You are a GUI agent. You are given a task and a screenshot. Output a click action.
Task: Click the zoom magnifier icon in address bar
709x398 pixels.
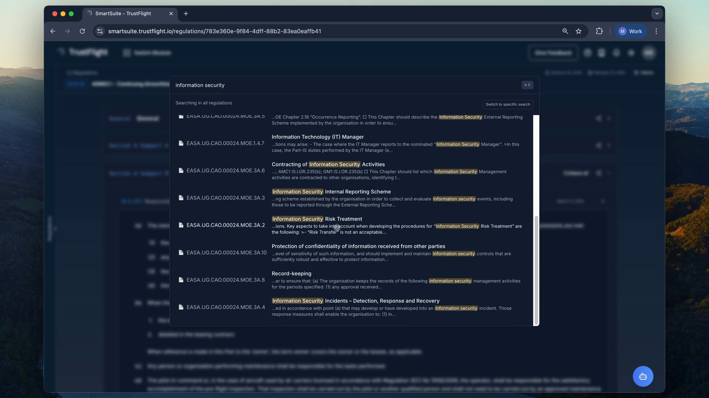tap(565, 31)
